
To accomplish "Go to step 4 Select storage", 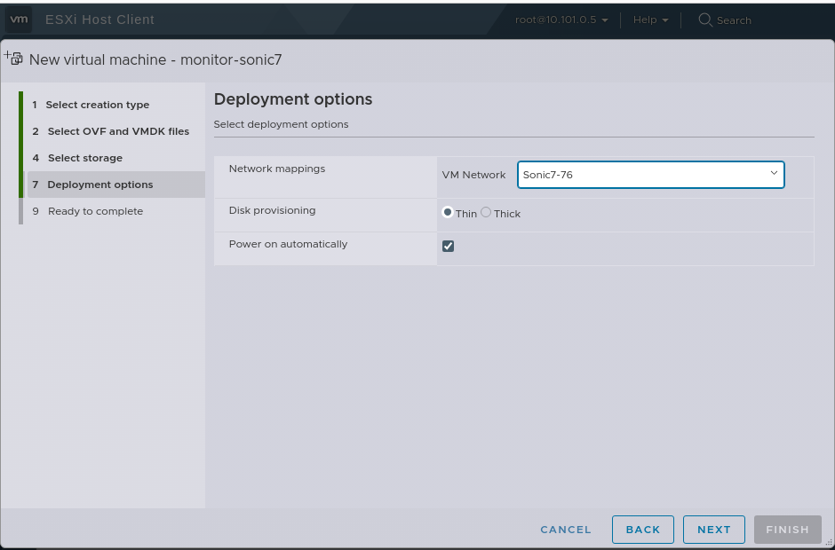I will (x=85, y=158).
